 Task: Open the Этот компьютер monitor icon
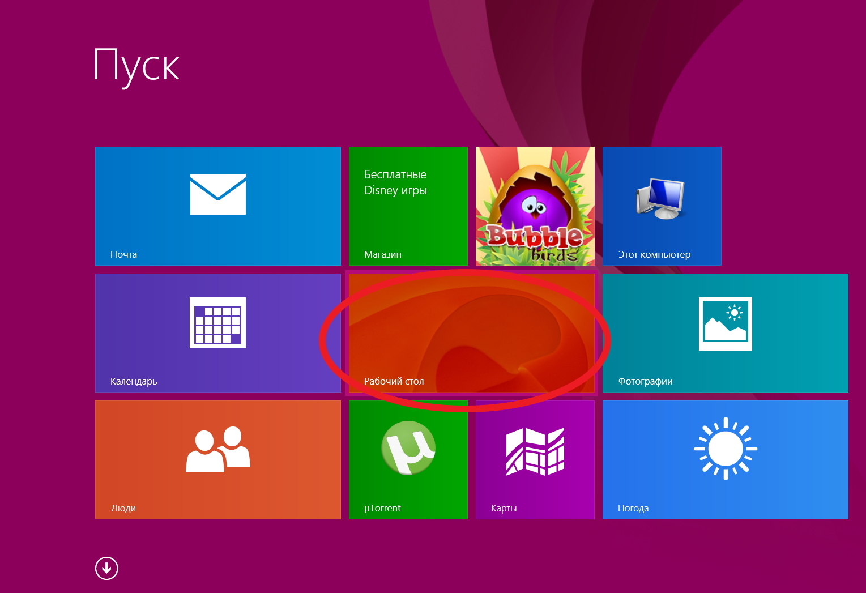pyautogui.click(x=661, y=198)
